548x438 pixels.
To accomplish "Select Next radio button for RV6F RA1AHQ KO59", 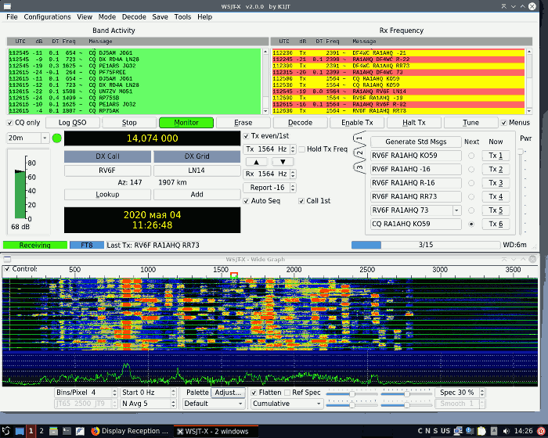I will 471,156.
